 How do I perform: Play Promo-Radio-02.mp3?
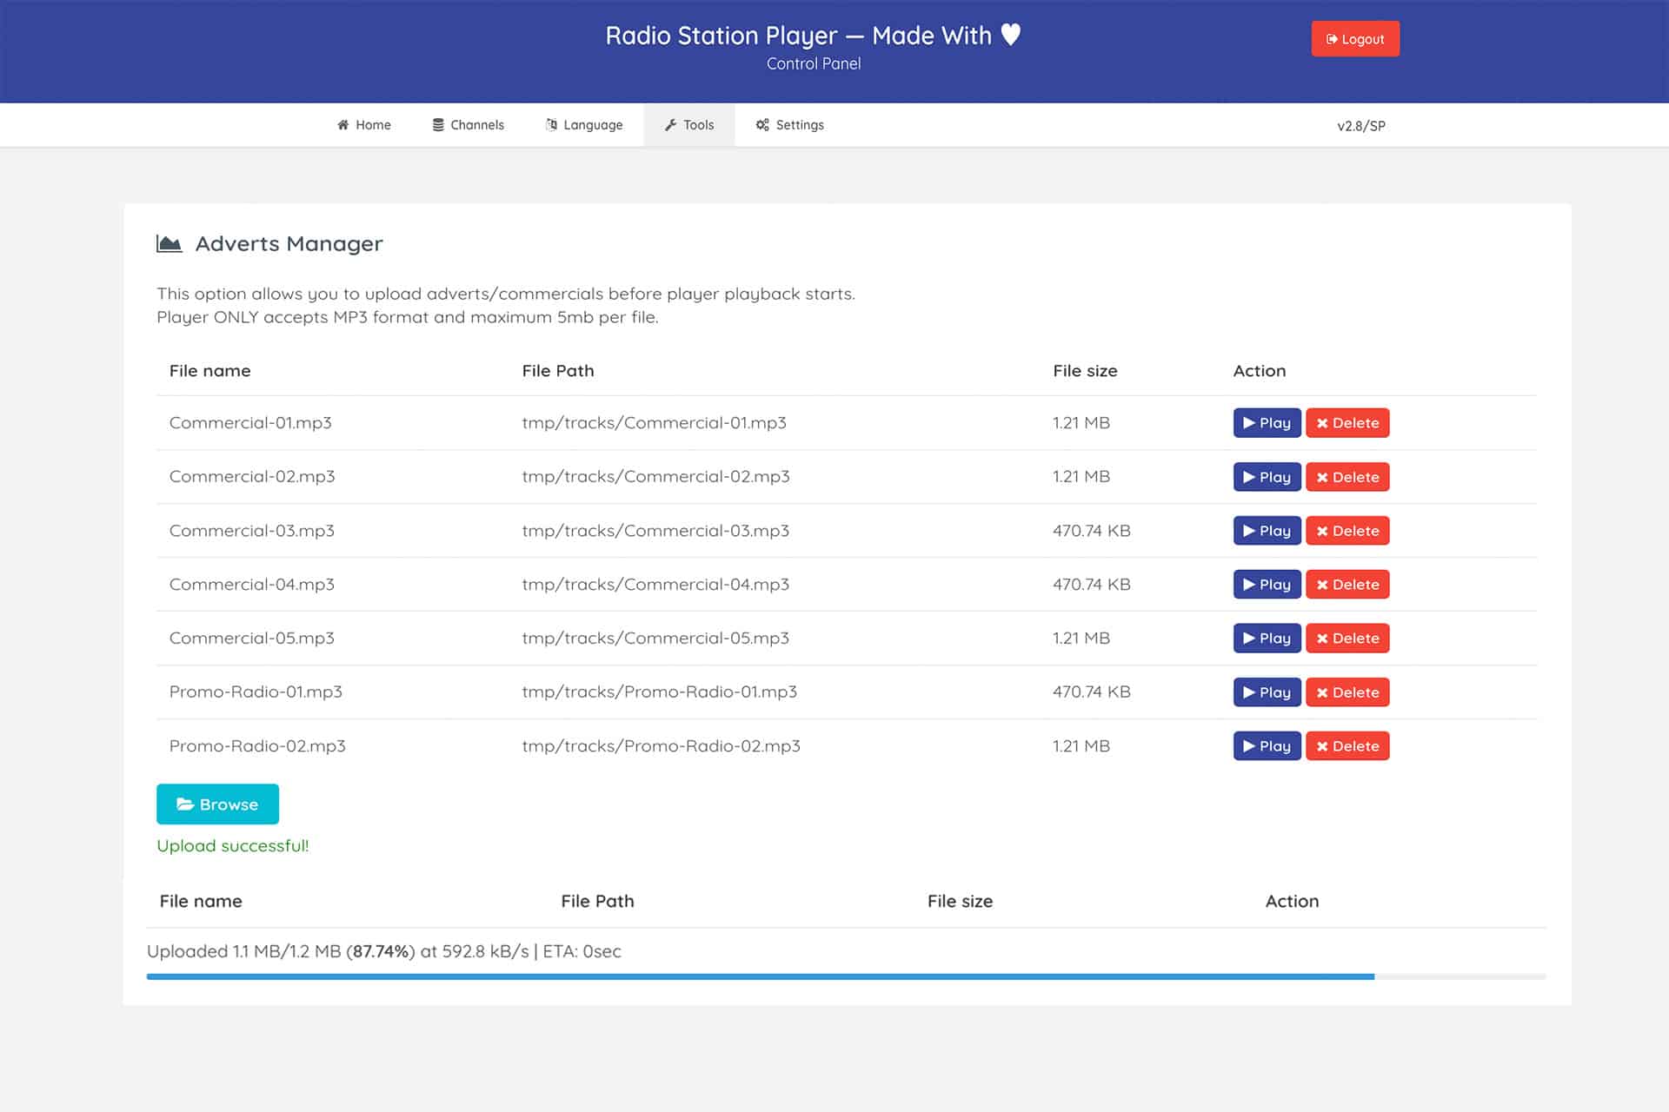coord(1267,746)
